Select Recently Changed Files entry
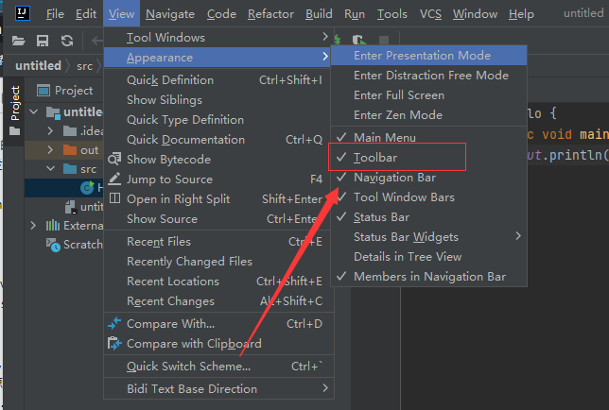Screen dimensions: 609x410 [x=219, y=261]
